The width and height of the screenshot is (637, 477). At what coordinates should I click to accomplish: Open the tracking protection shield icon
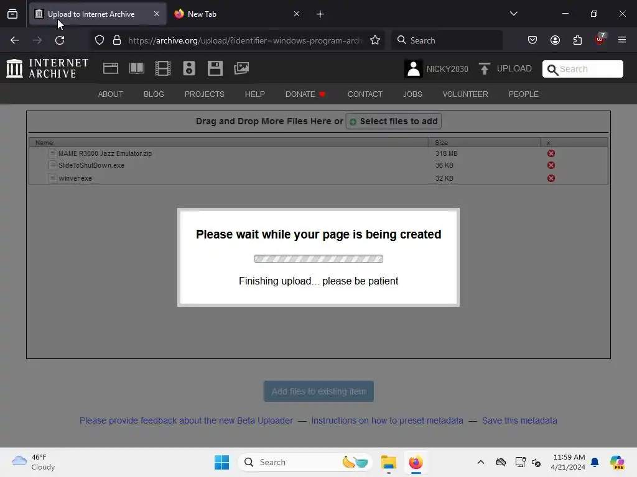100,40
